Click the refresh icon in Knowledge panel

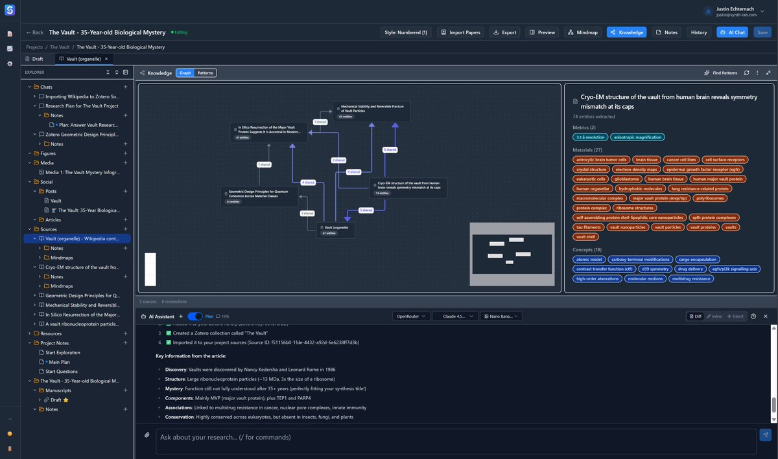(x=746, y=73)
